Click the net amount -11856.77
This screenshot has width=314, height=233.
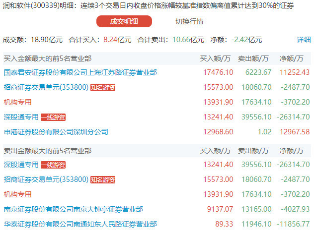[293, 224]
